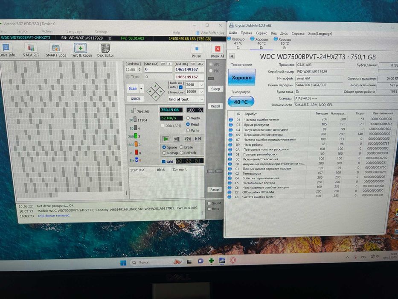Open the Файл menu in CrystalDiskInfo

pyautogui.click(x=232, y=33)
